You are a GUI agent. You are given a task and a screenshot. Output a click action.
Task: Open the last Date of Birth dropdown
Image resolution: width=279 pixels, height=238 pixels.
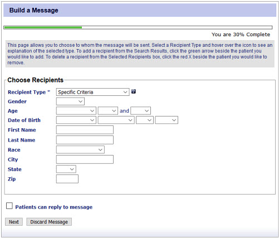(x=167, y=120)
